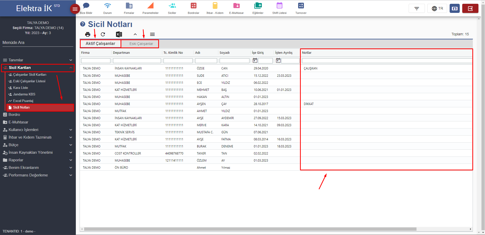Click the red hamburger menu button

(x=75, y=9)
